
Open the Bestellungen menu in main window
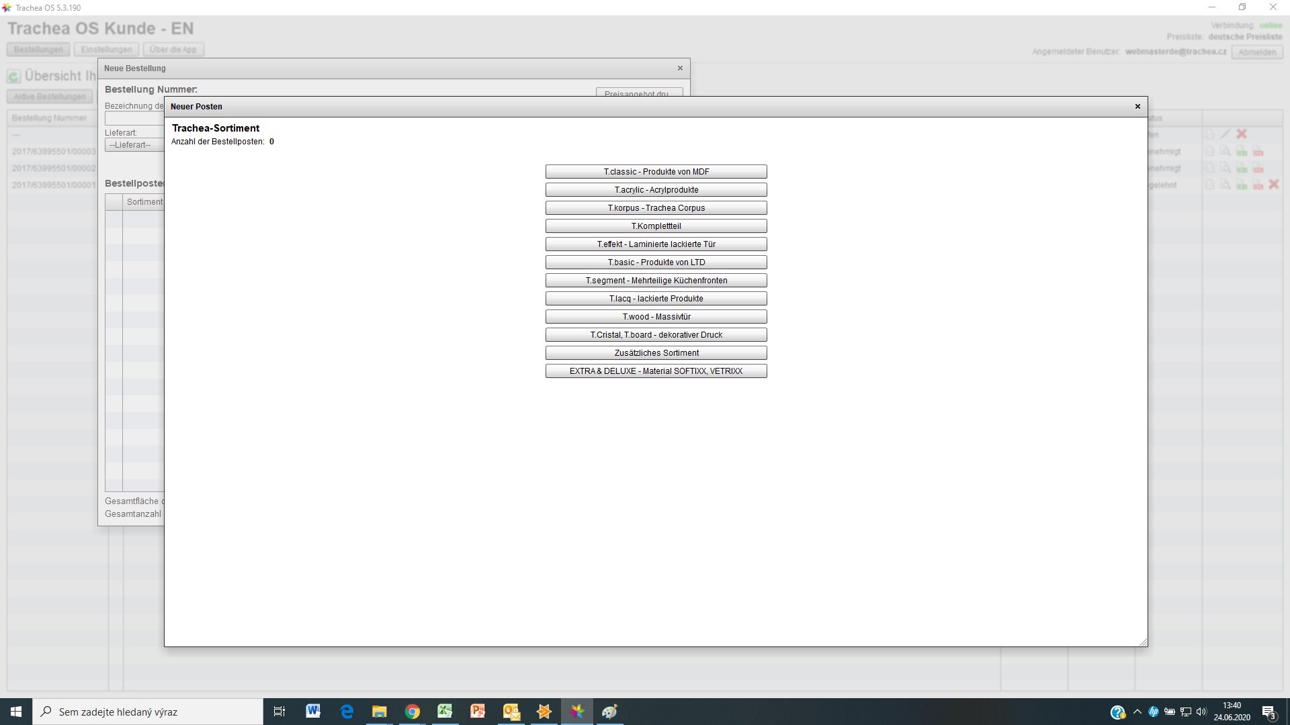pos(38,50)
